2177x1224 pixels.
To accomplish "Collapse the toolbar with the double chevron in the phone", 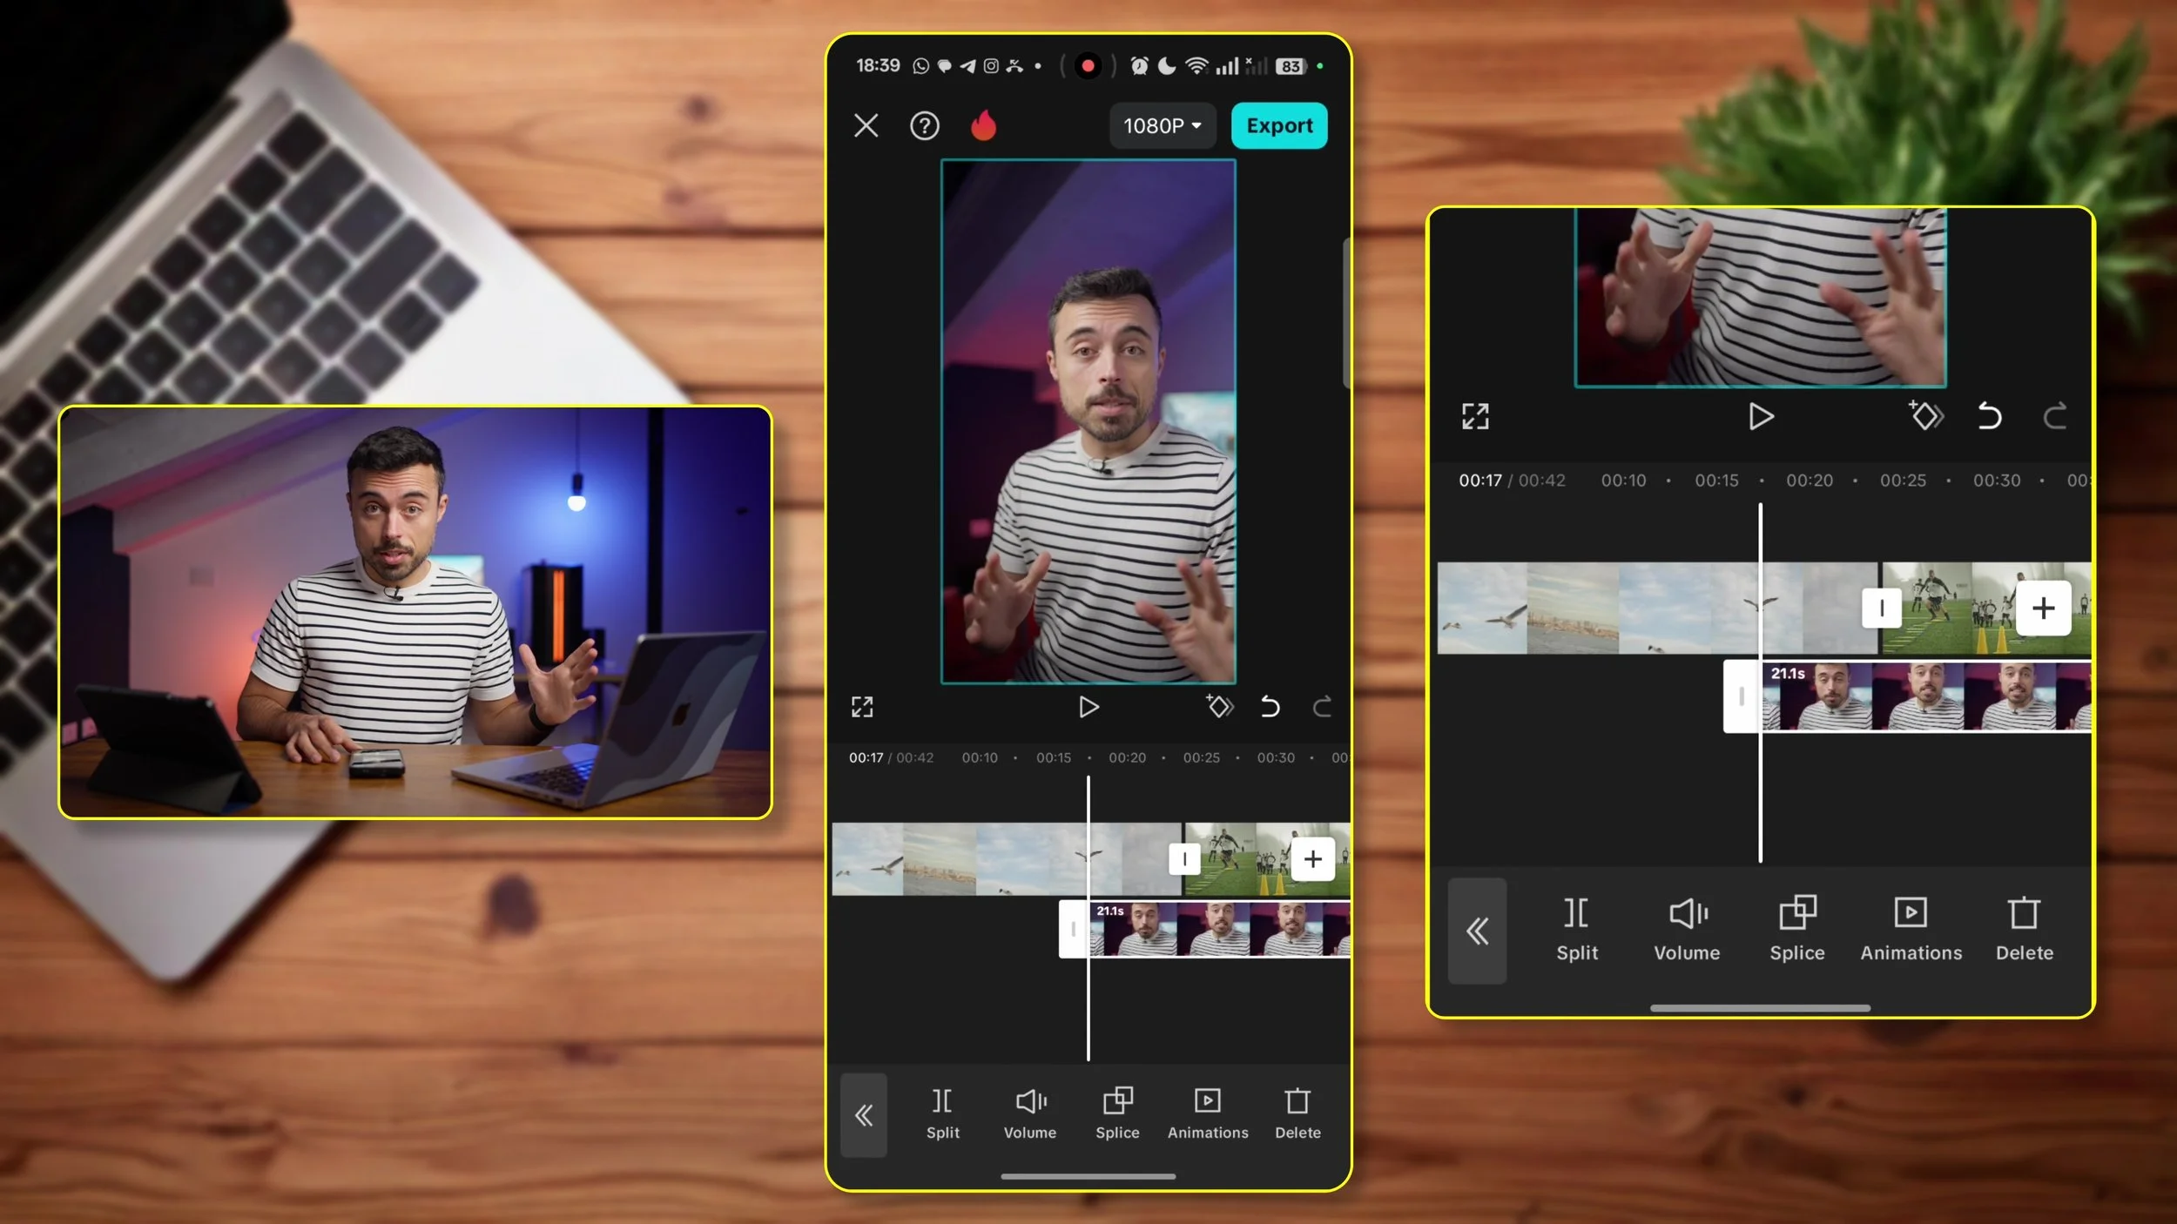I will pos(863,1115).
